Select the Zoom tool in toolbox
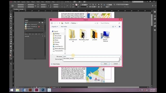 pos(11,53)
